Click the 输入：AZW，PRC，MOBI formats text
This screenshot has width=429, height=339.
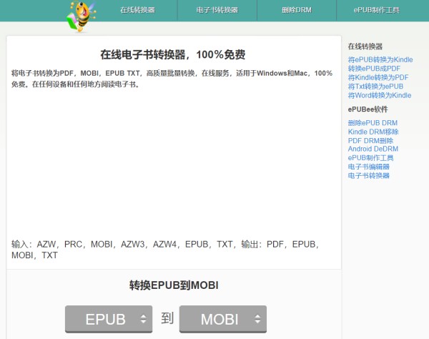click(x=165, y=250)
